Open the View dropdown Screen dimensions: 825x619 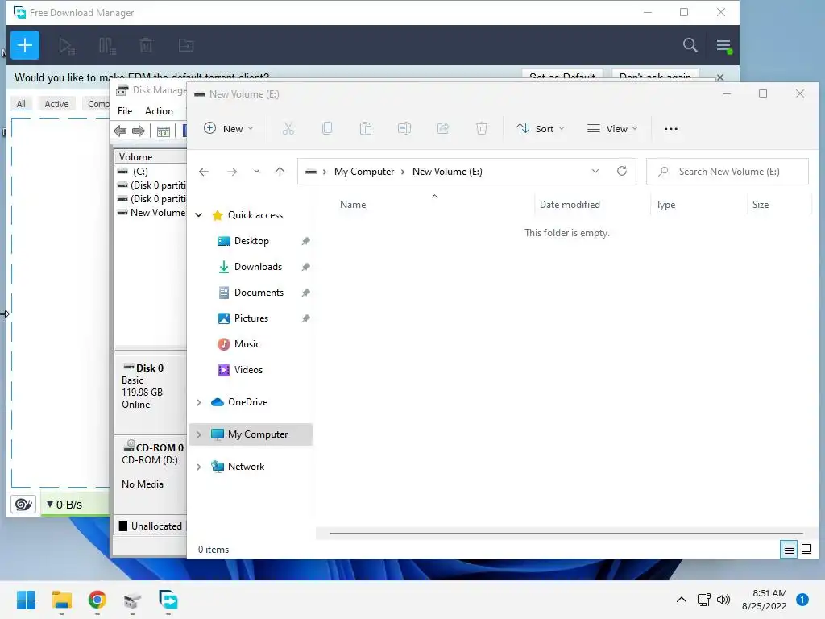click(612, 128)
